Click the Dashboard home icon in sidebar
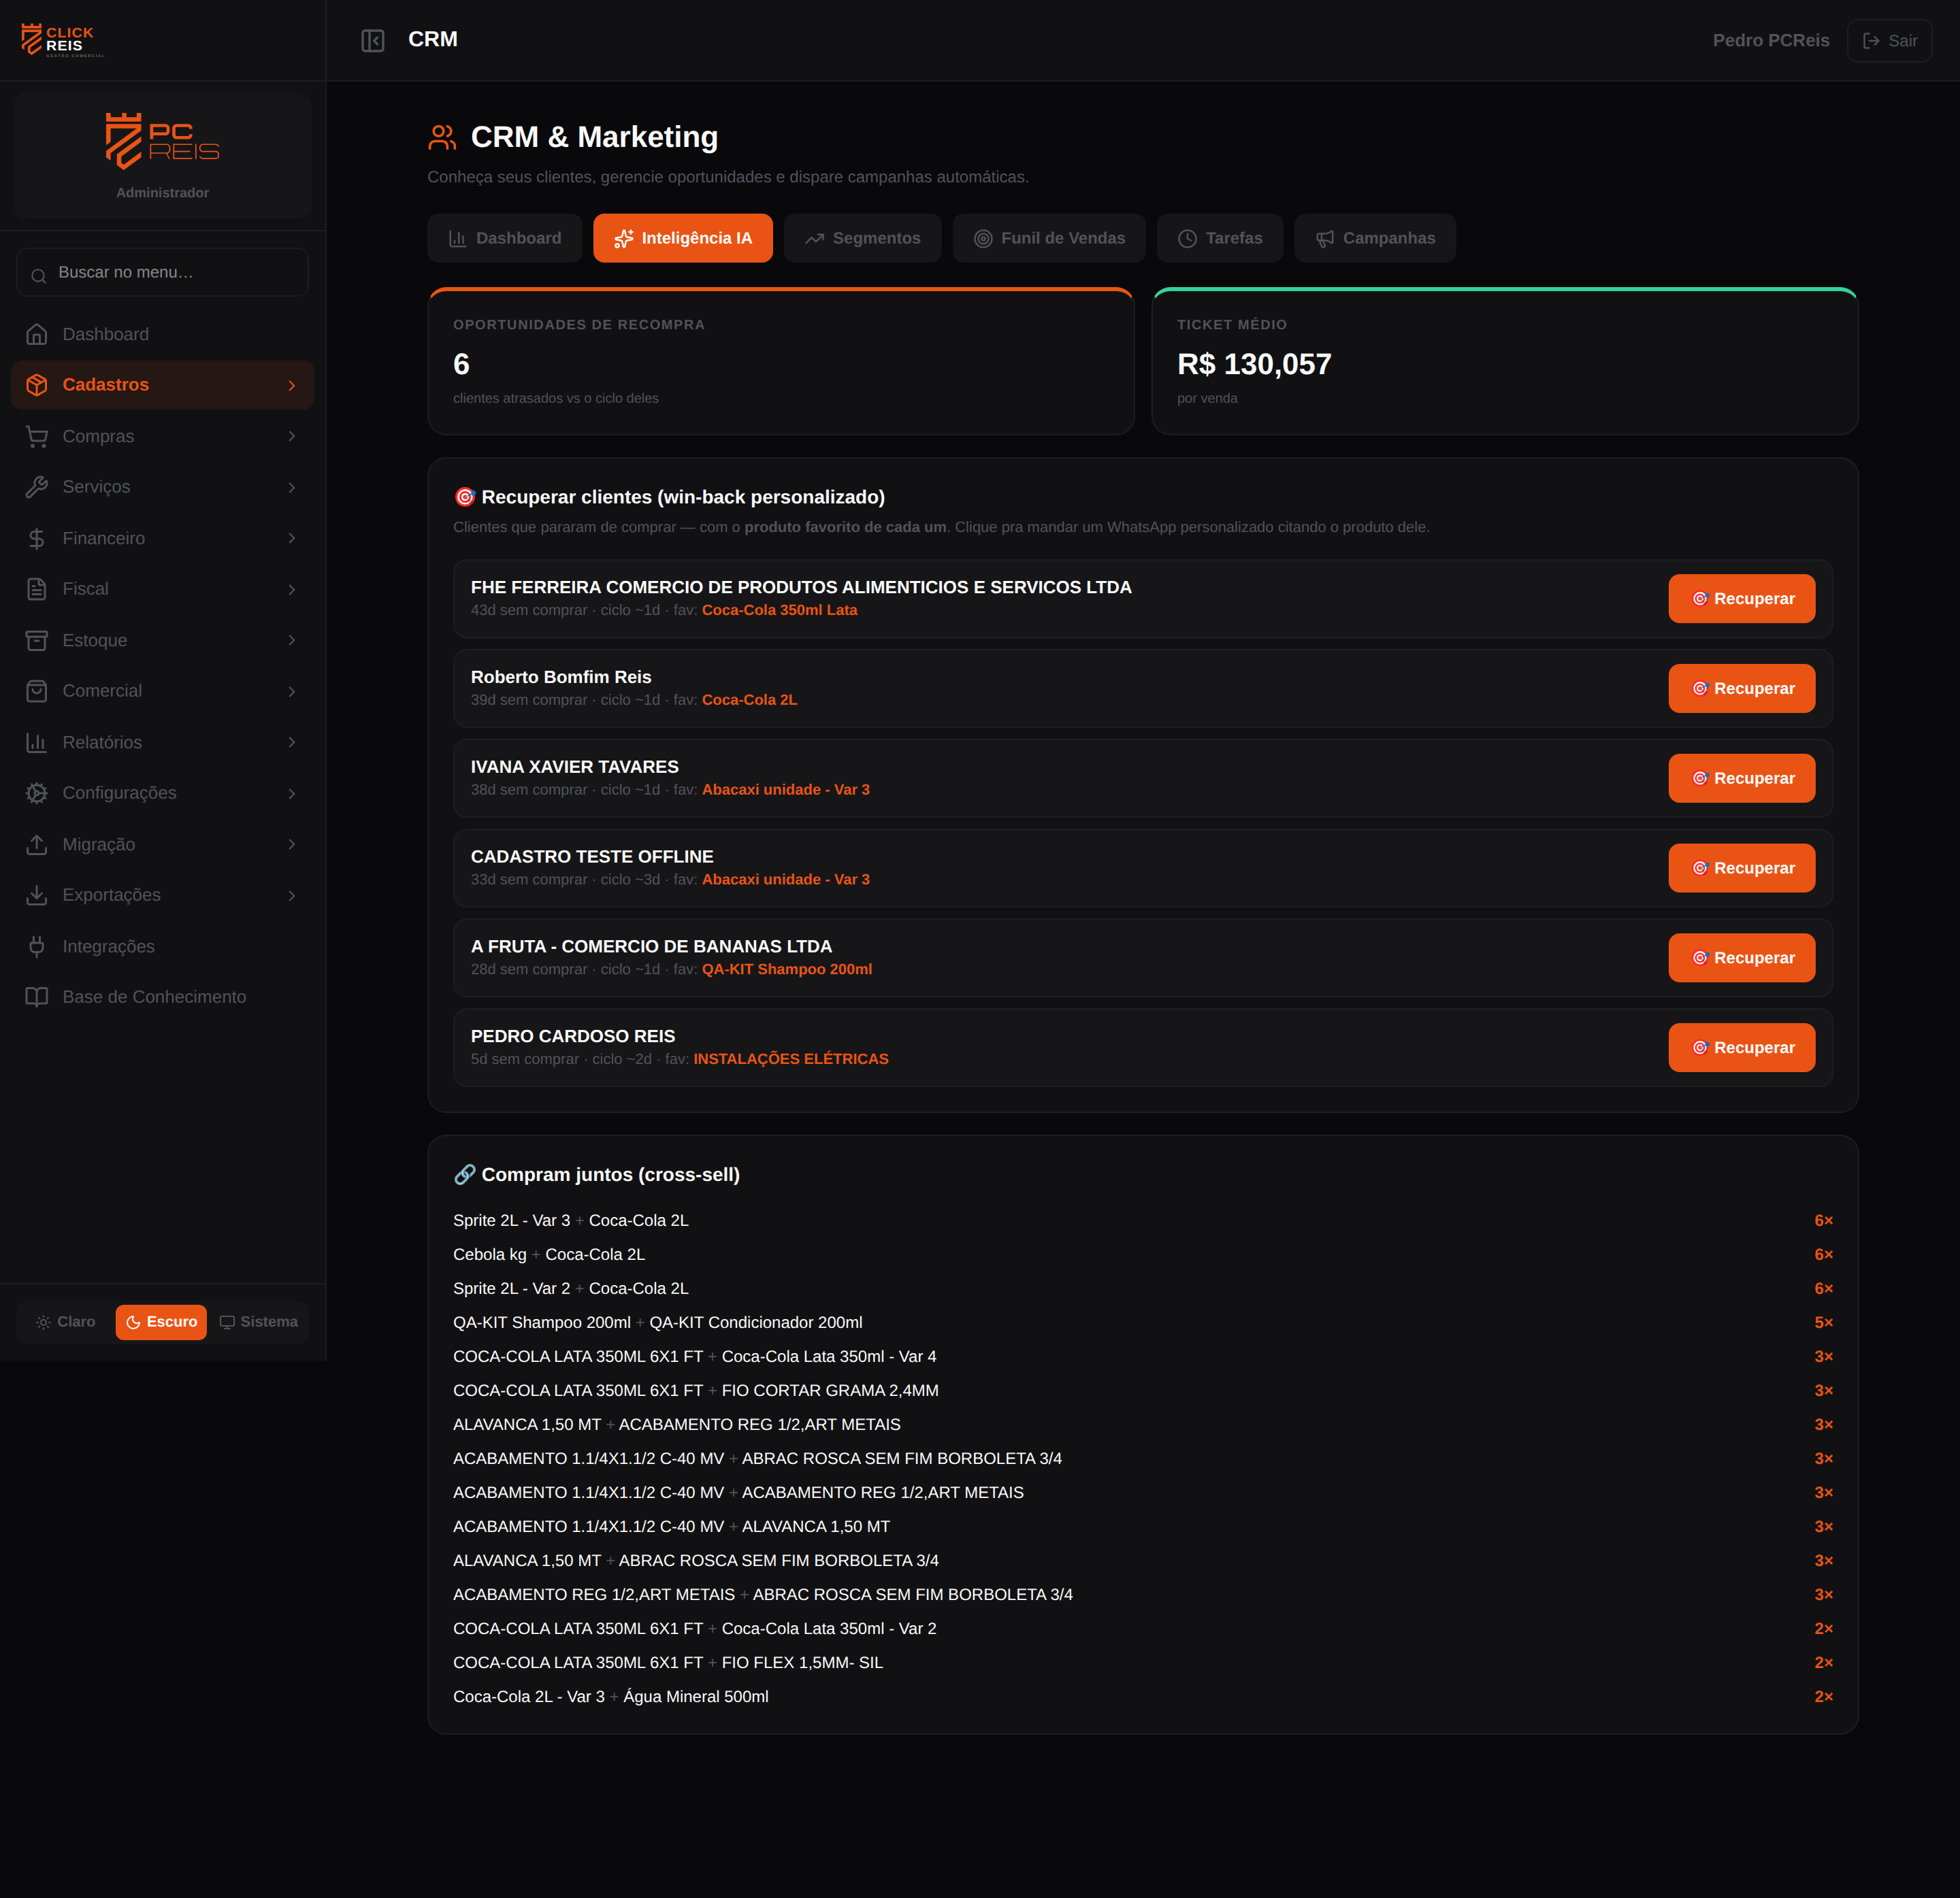 coord(37,334)
